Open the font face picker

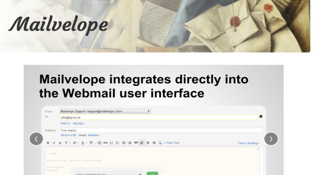coord(67,143)
